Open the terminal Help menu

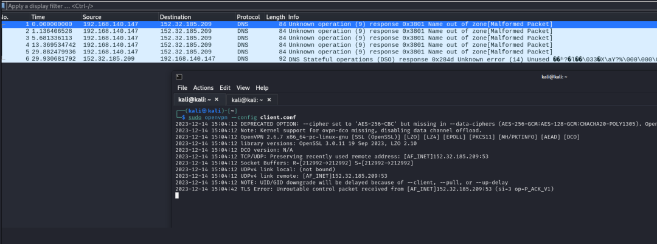tap(262, 88)
